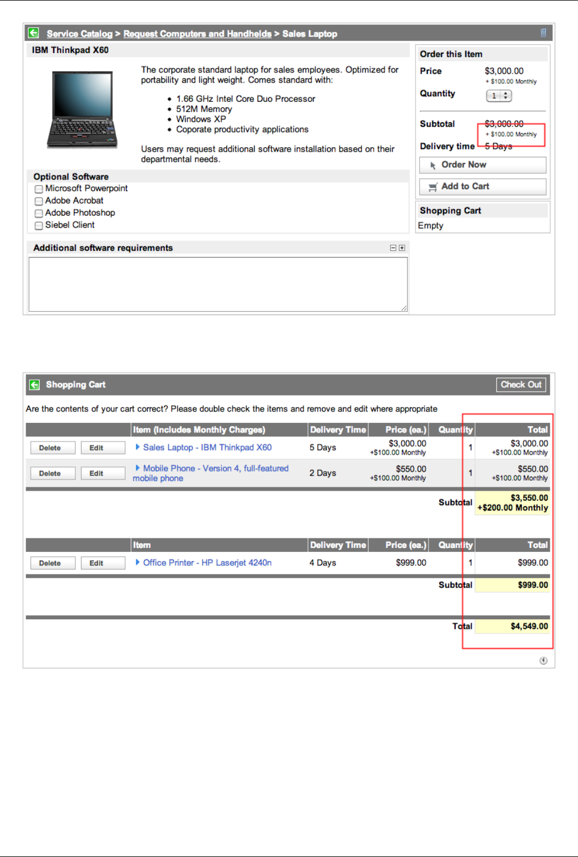Collapse the Additional software requirements section with the minus icon
Screen dimensions: 578x857
coord(393,248)
